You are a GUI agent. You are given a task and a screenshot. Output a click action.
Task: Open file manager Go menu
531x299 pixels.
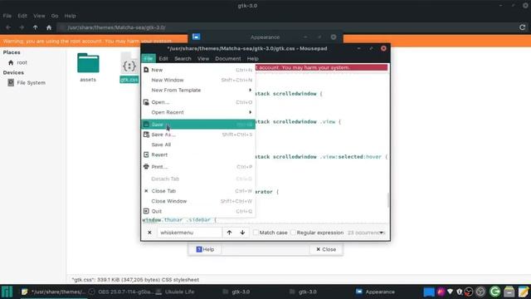pyautogui.click(x=55, y=16)
